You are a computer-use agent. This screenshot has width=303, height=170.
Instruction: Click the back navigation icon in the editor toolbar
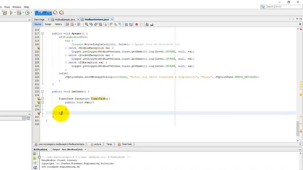click(72, 25)
